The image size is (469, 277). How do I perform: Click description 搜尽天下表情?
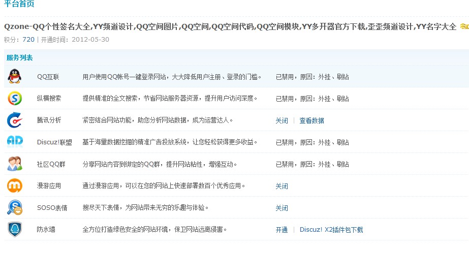point(145,207)
